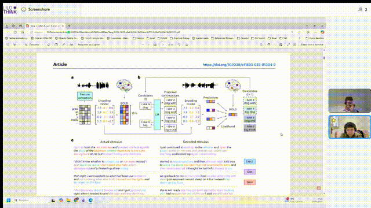Open the Structure Biology bookmark folder
Viewport: 371px width, 208px height.
(180, 38)
